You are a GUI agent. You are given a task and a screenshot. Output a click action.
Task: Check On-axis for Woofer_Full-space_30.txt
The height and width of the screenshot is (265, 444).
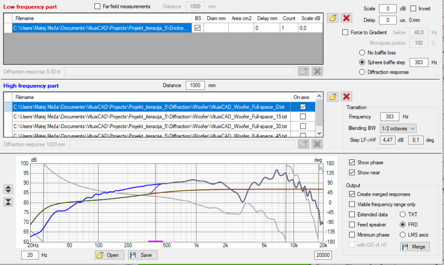[303, 126]
